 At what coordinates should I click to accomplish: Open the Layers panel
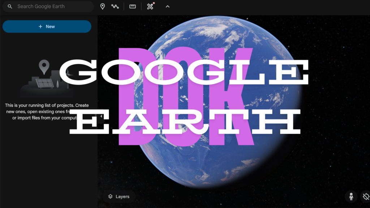click(x=119, y=196)
